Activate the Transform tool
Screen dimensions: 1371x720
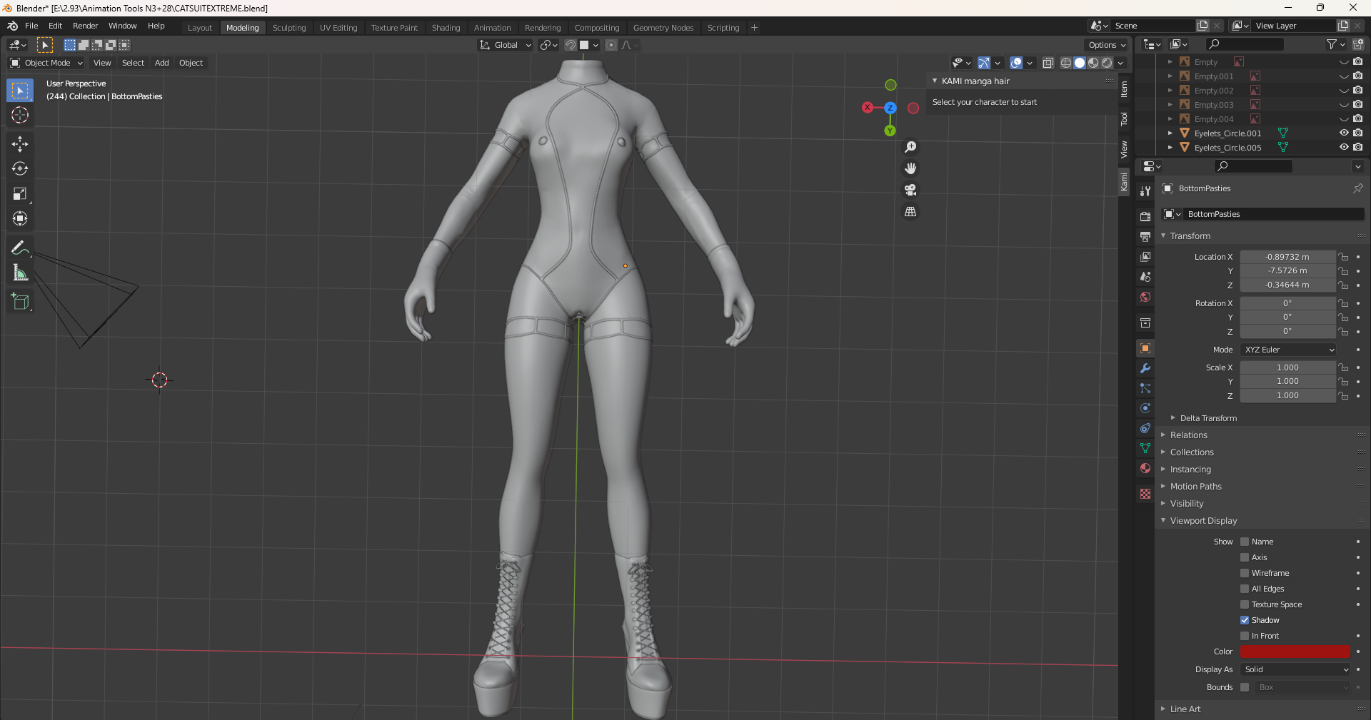coord(20,219)
